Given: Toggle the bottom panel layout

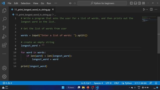Looking at the screenshot, I should 135,3.
